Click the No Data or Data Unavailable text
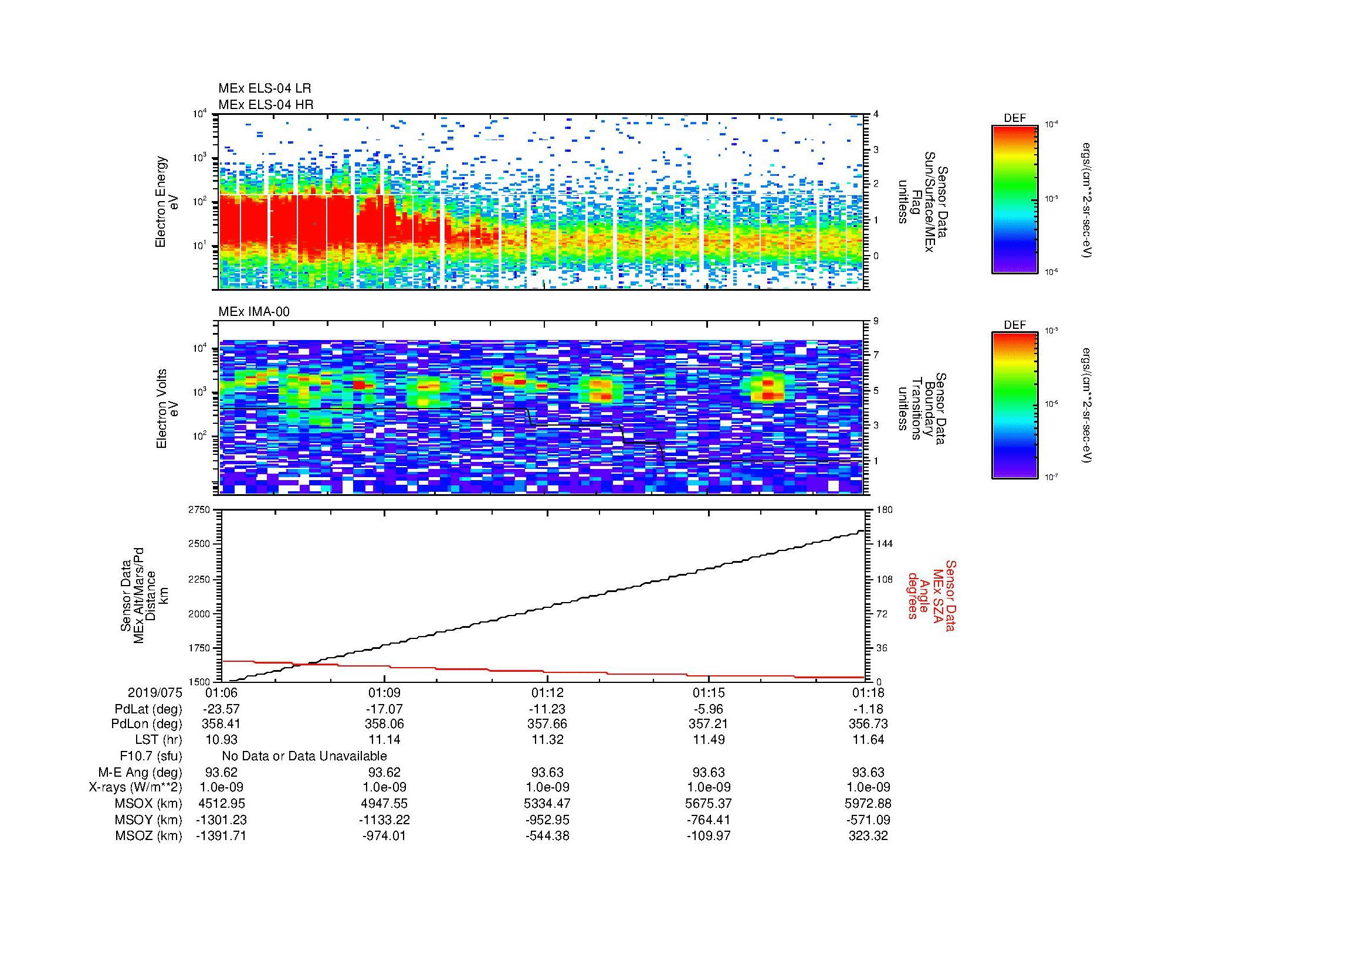Viewport: 1372px width, 969px height. coord(304,756)
